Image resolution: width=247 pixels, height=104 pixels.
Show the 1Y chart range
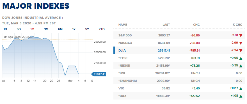(74, 29)
